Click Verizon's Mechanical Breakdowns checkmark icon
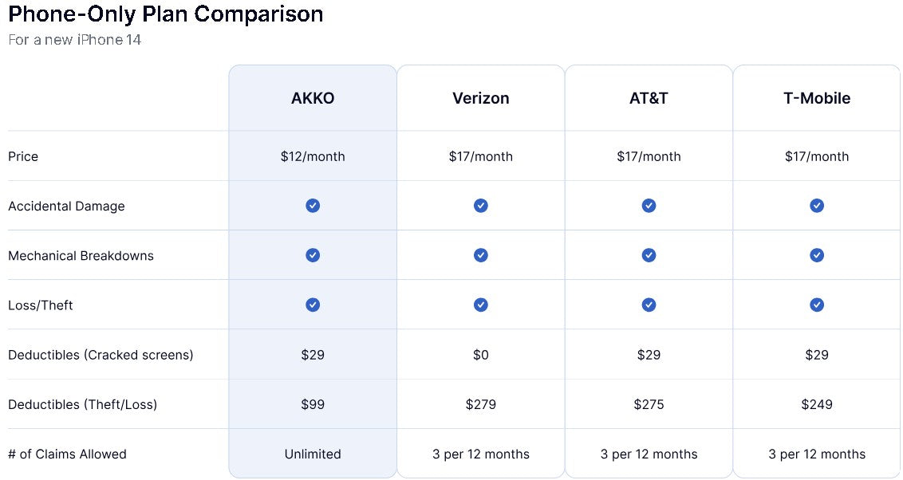Image resolution: width=903 pixels, height=480 pixels. [481, 255]
